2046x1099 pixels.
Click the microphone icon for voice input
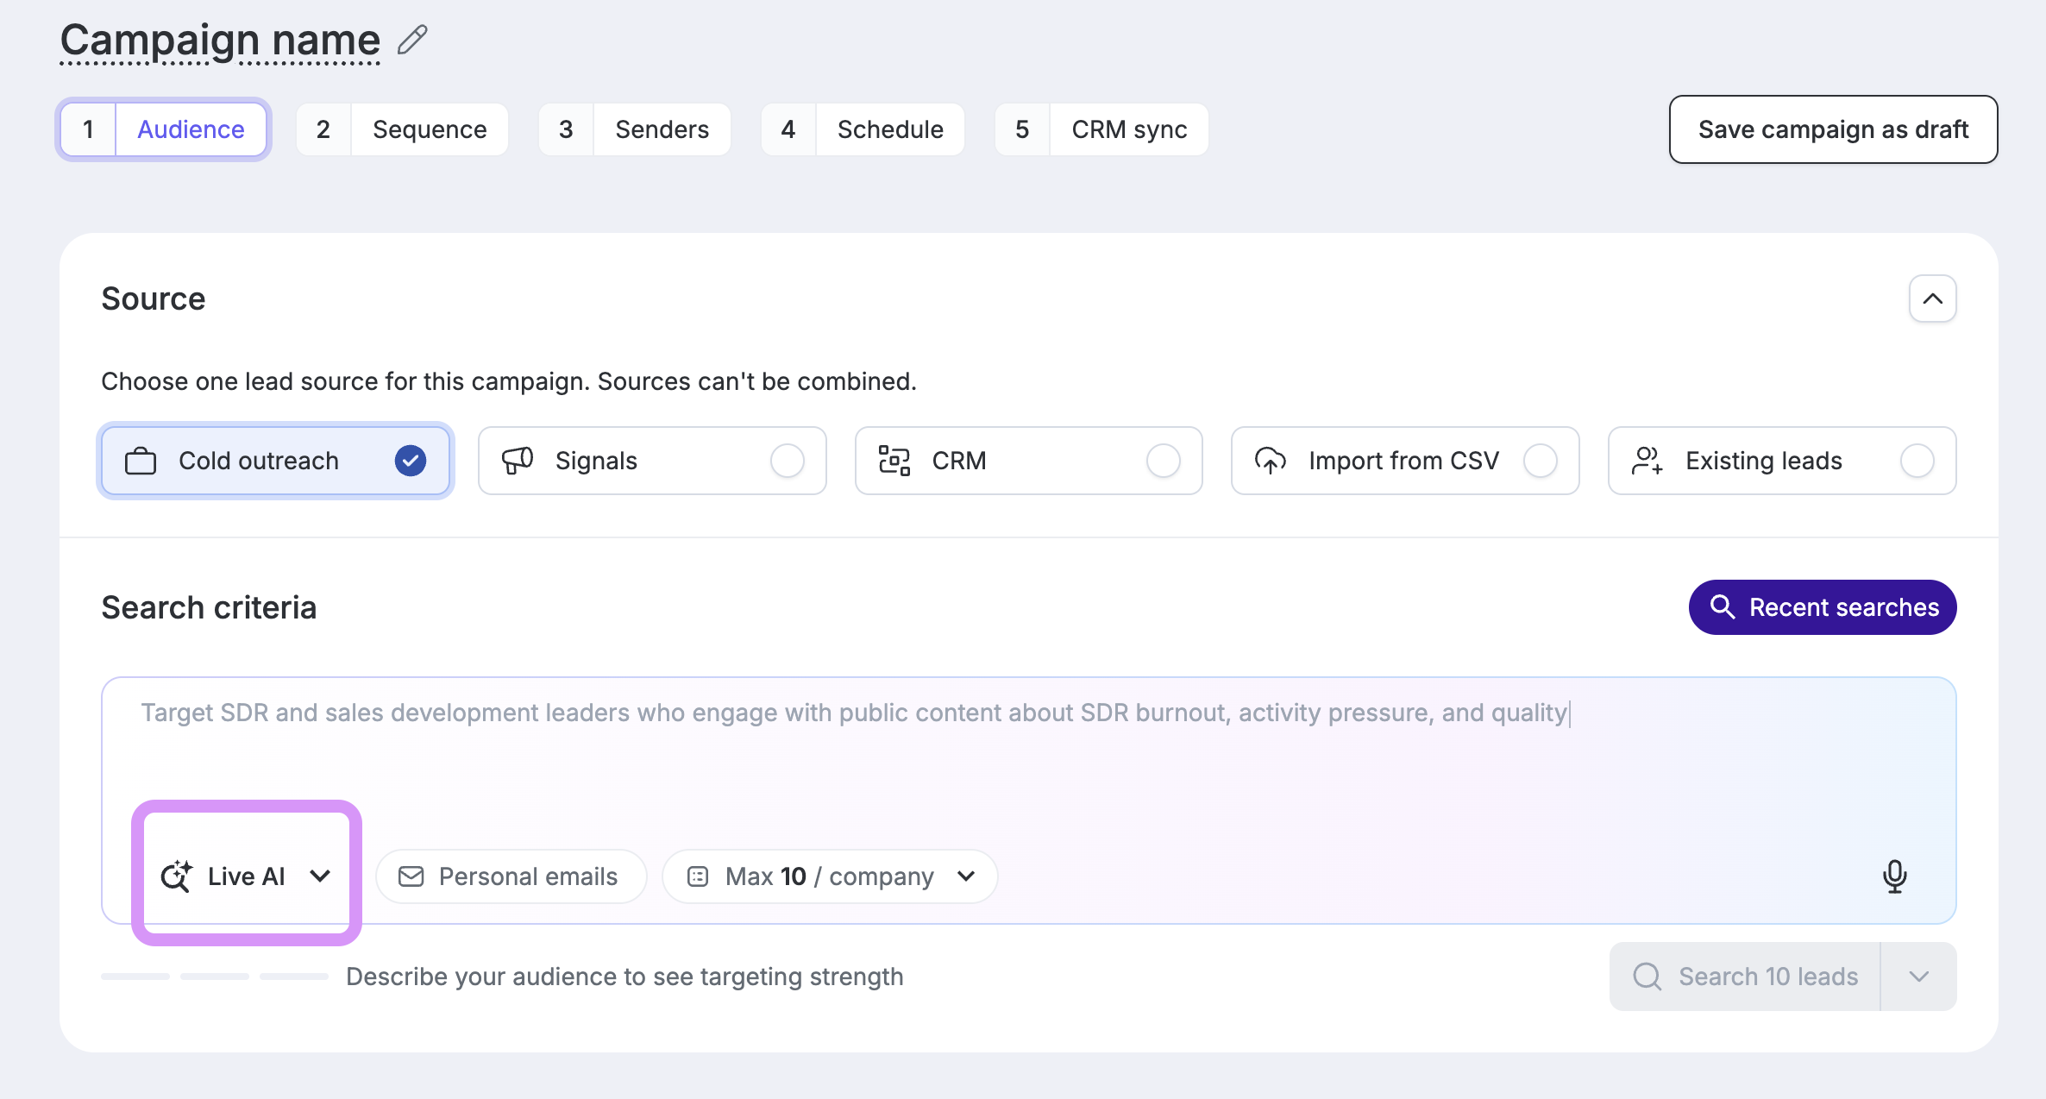click(1894, 876)
